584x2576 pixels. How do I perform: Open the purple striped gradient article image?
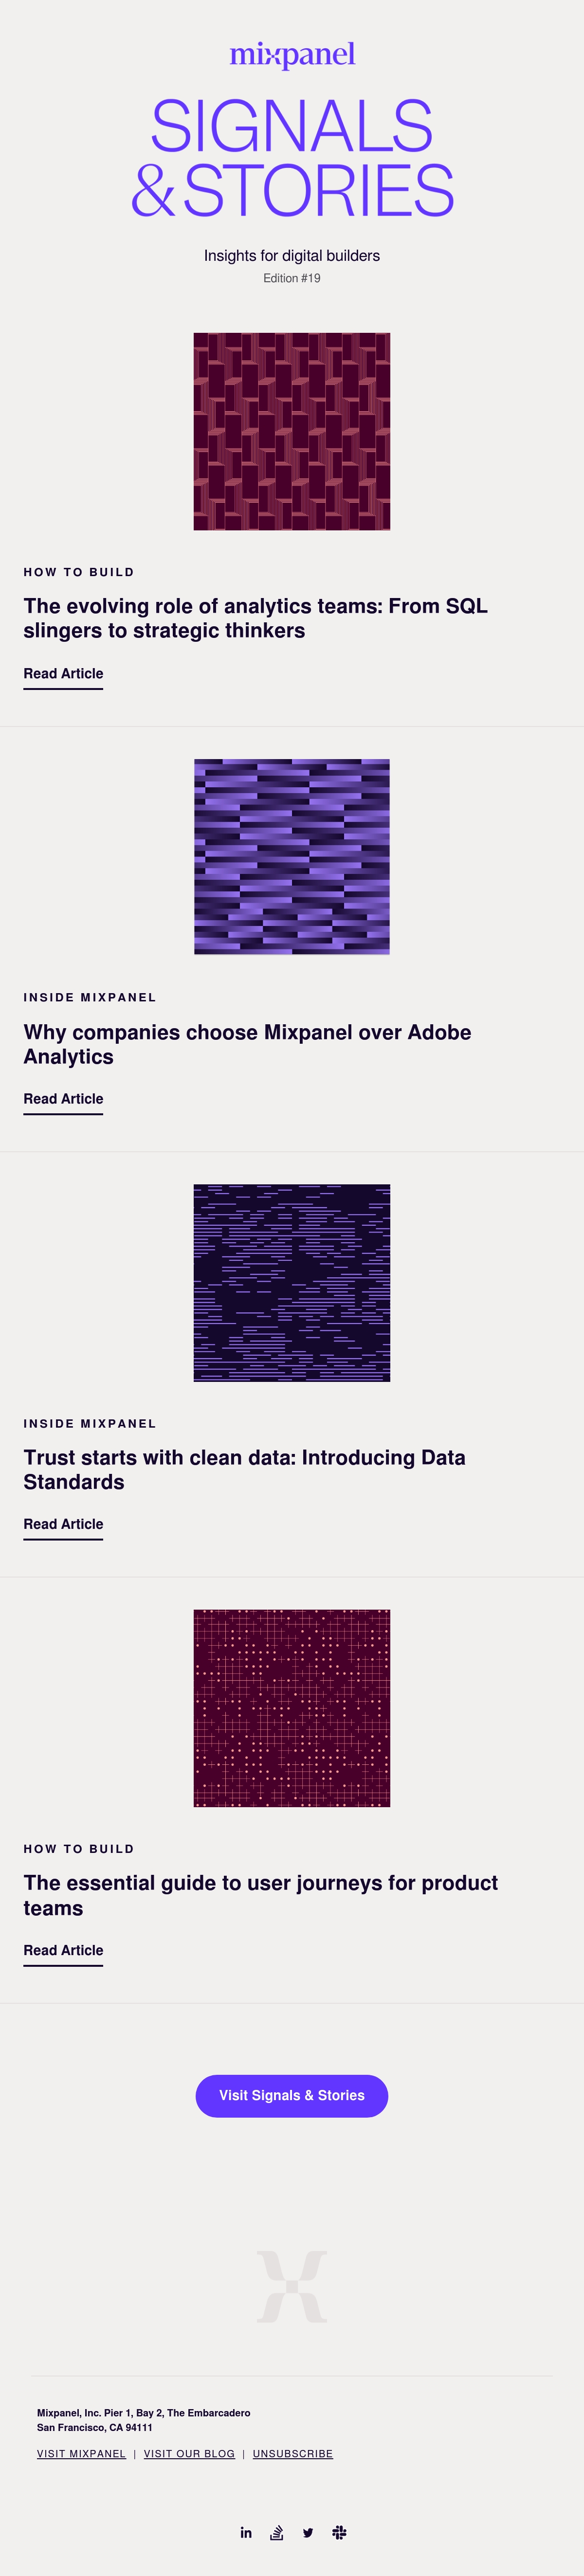(292, 857)
